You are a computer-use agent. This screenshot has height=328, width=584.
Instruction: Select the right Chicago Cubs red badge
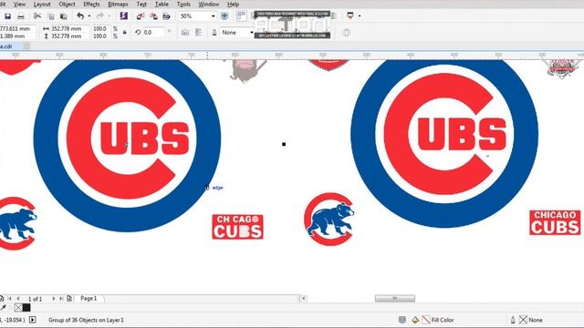555,222
